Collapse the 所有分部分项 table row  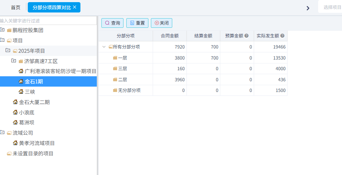(x=104, y=47)
